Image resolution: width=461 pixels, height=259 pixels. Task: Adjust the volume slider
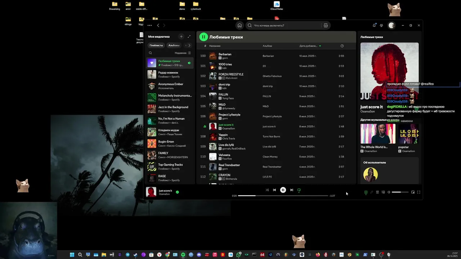coord(400,192)
